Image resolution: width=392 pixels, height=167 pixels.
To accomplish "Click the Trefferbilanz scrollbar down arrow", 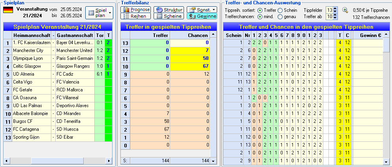I will pyautogui.click(x=213, y=161).
